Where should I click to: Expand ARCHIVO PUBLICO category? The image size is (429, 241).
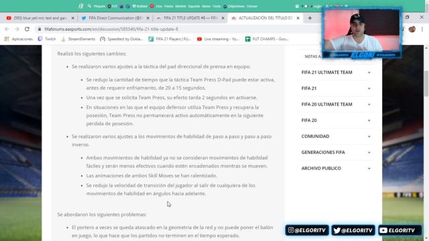(336, 168)
